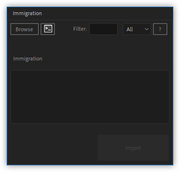Focus the Filter text field
Viewport: 180px width, 172px height.
tap(103, 29)
